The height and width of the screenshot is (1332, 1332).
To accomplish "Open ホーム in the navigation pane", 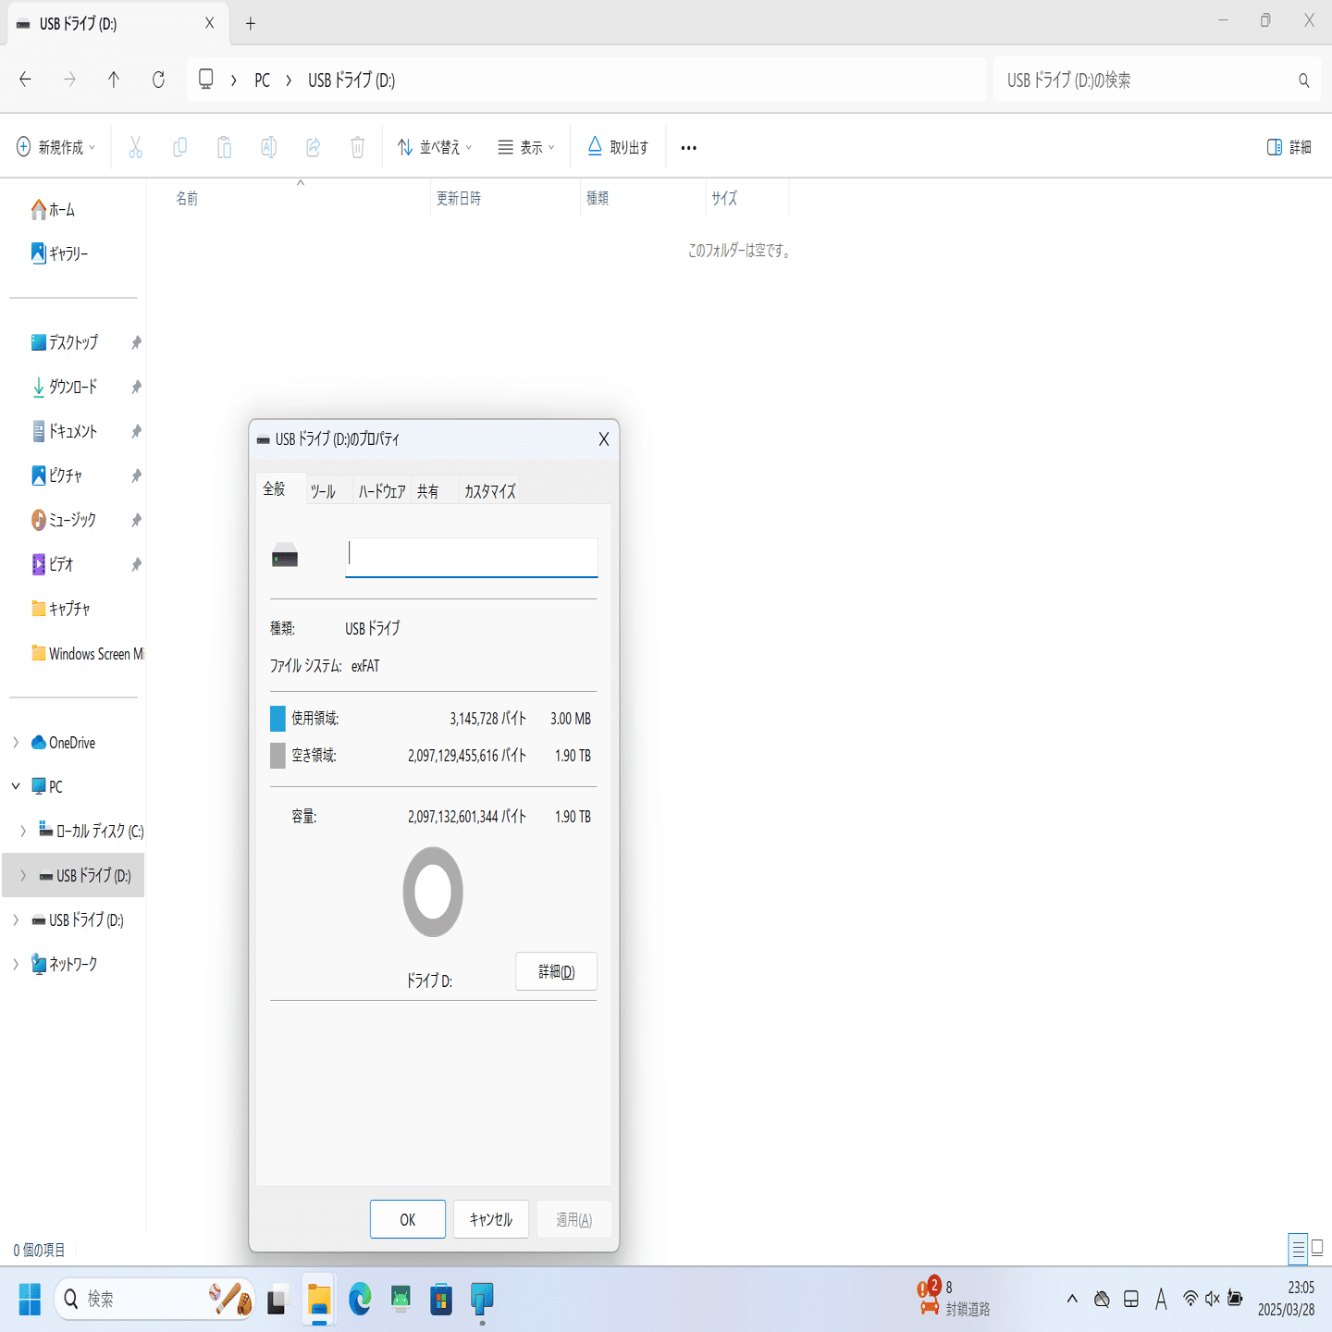I will tap(53, 210).
